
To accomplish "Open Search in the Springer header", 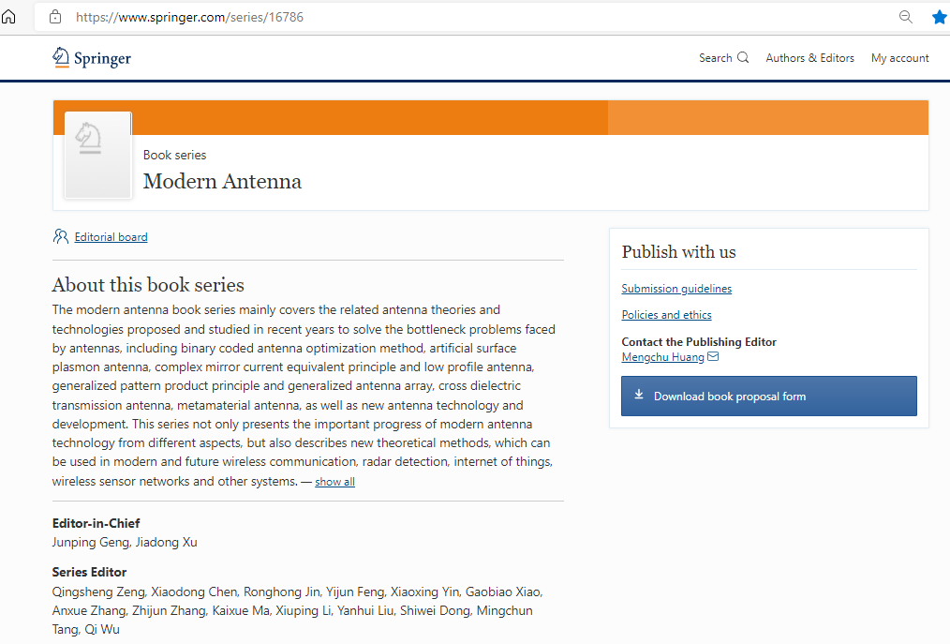I will [x=723, y=57].
